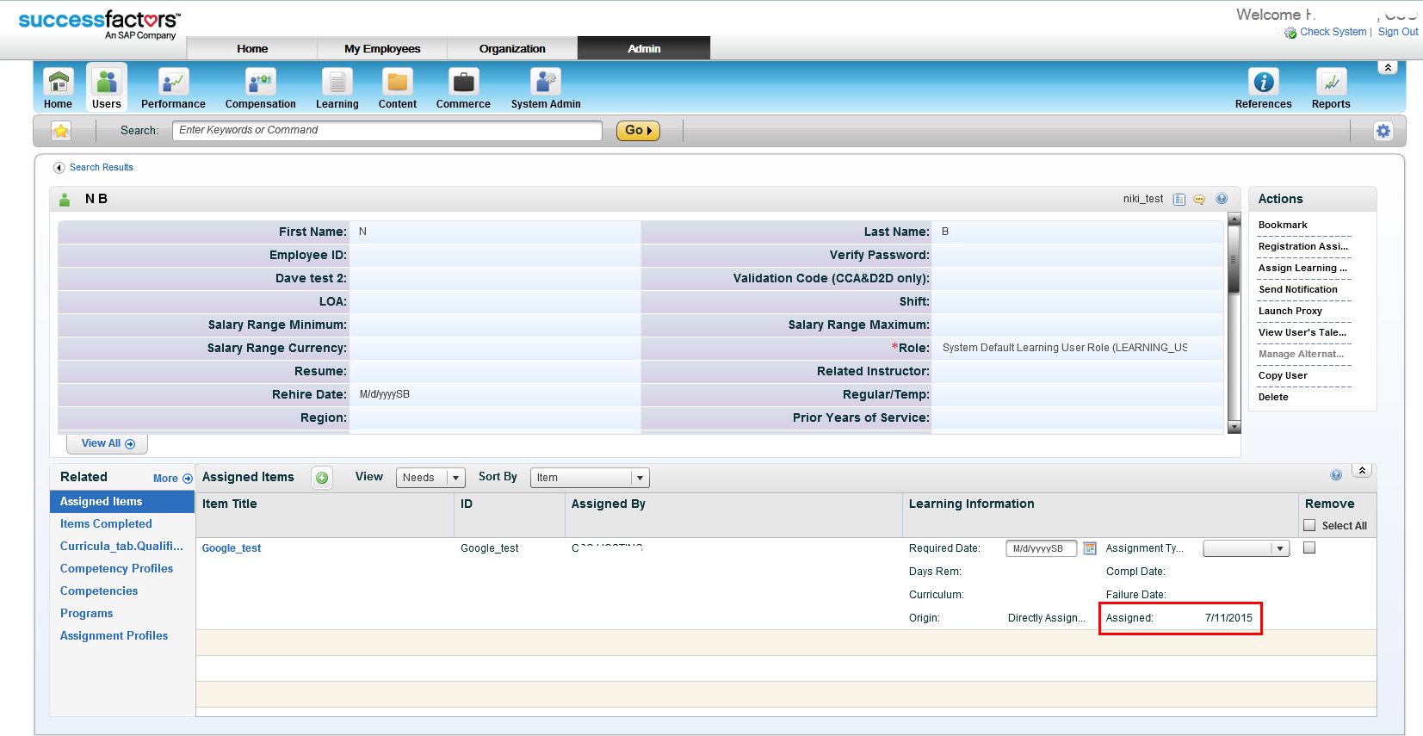Expand the Related More link
The width and height of the screenshot is (1423, 736).
click(x=172, y=479)
